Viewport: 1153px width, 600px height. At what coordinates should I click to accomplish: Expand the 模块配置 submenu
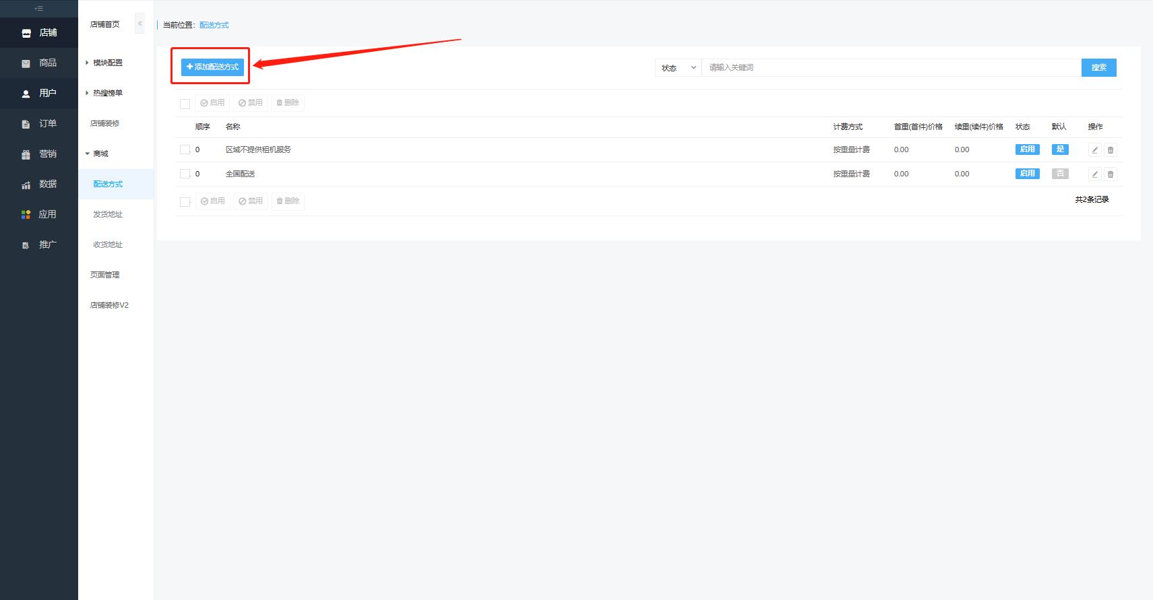click(107, 63)
